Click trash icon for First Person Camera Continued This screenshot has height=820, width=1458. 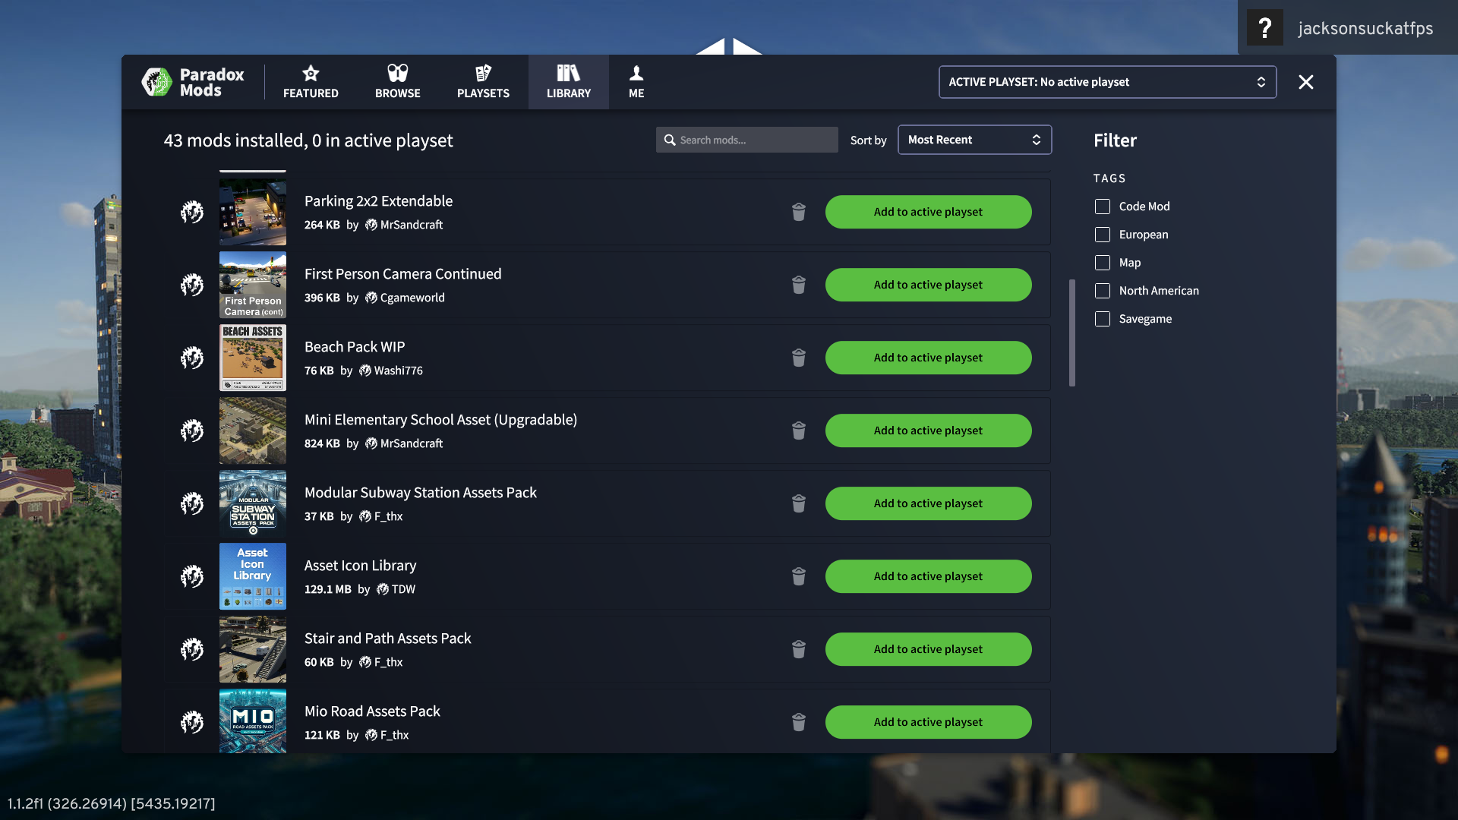tap(798, 285)
